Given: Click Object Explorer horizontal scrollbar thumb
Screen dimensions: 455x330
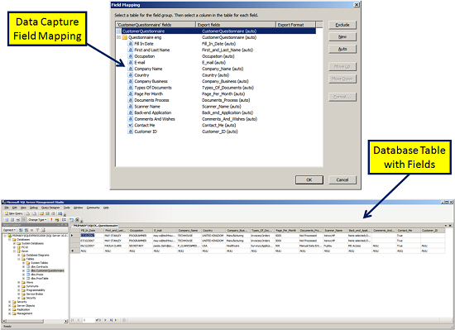Looking at the screenshot, I should tap(25, 321).
